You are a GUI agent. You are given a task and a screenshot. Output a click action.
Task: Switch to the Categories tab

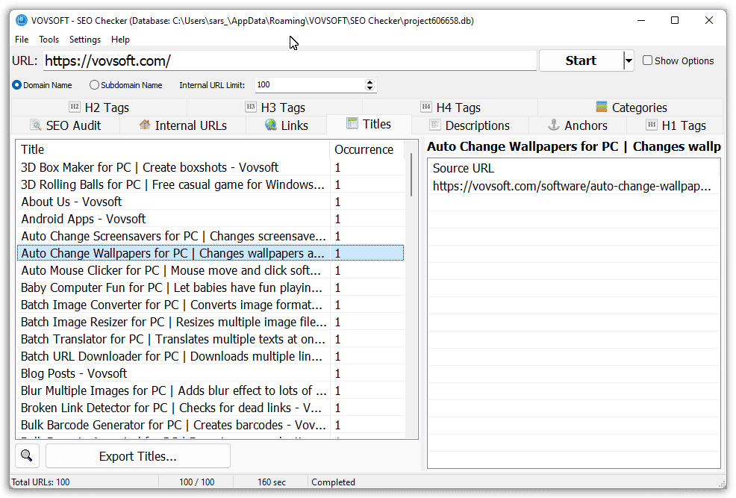click(x=631, y=108)
